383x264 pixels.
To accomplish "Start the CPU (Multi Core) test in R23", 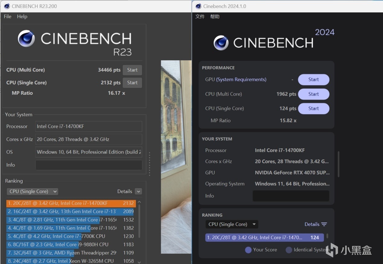I will (x=132, y=70).
